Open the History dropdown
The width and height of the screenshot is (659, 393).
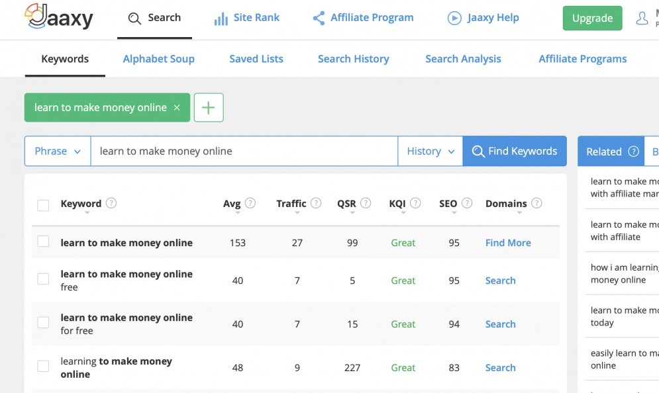pyautogui.click(x=431, y=151)
